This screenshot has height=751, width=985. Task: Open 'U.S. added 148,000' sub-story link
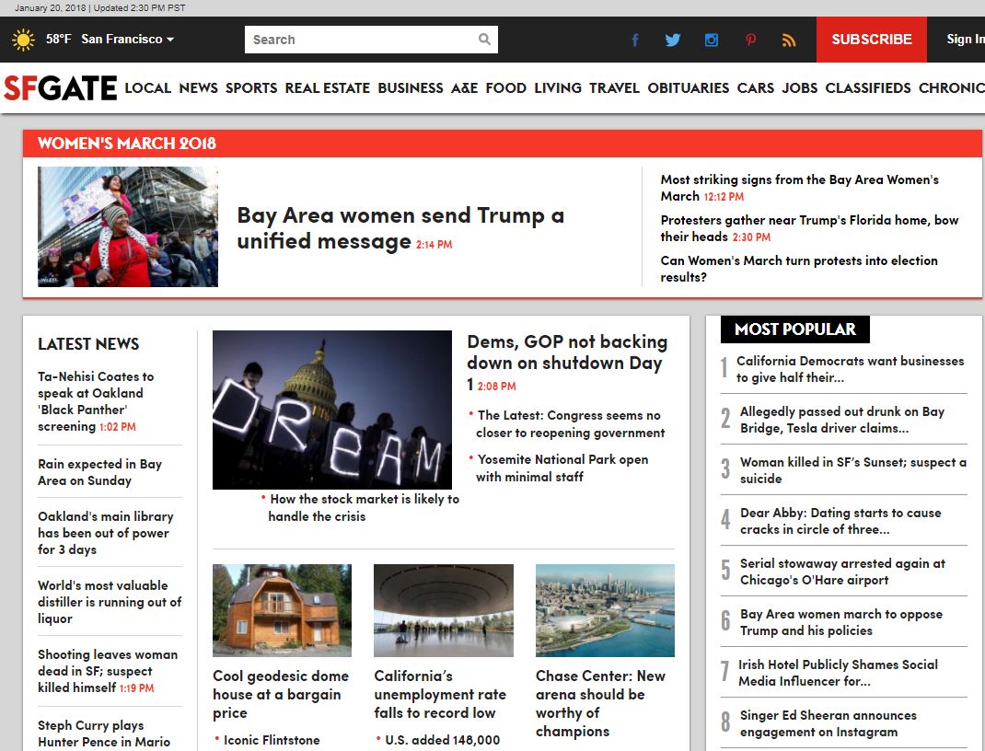(442, 740)
